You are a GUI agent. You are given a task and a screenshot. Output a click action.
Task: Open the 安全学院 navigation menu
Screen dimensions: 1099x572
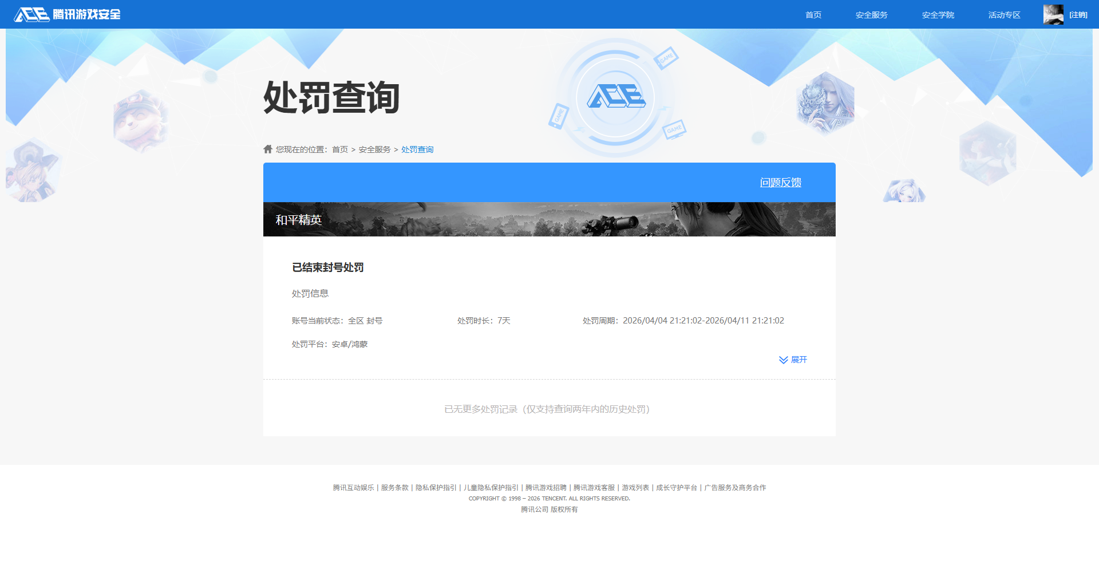pos(938,15)
